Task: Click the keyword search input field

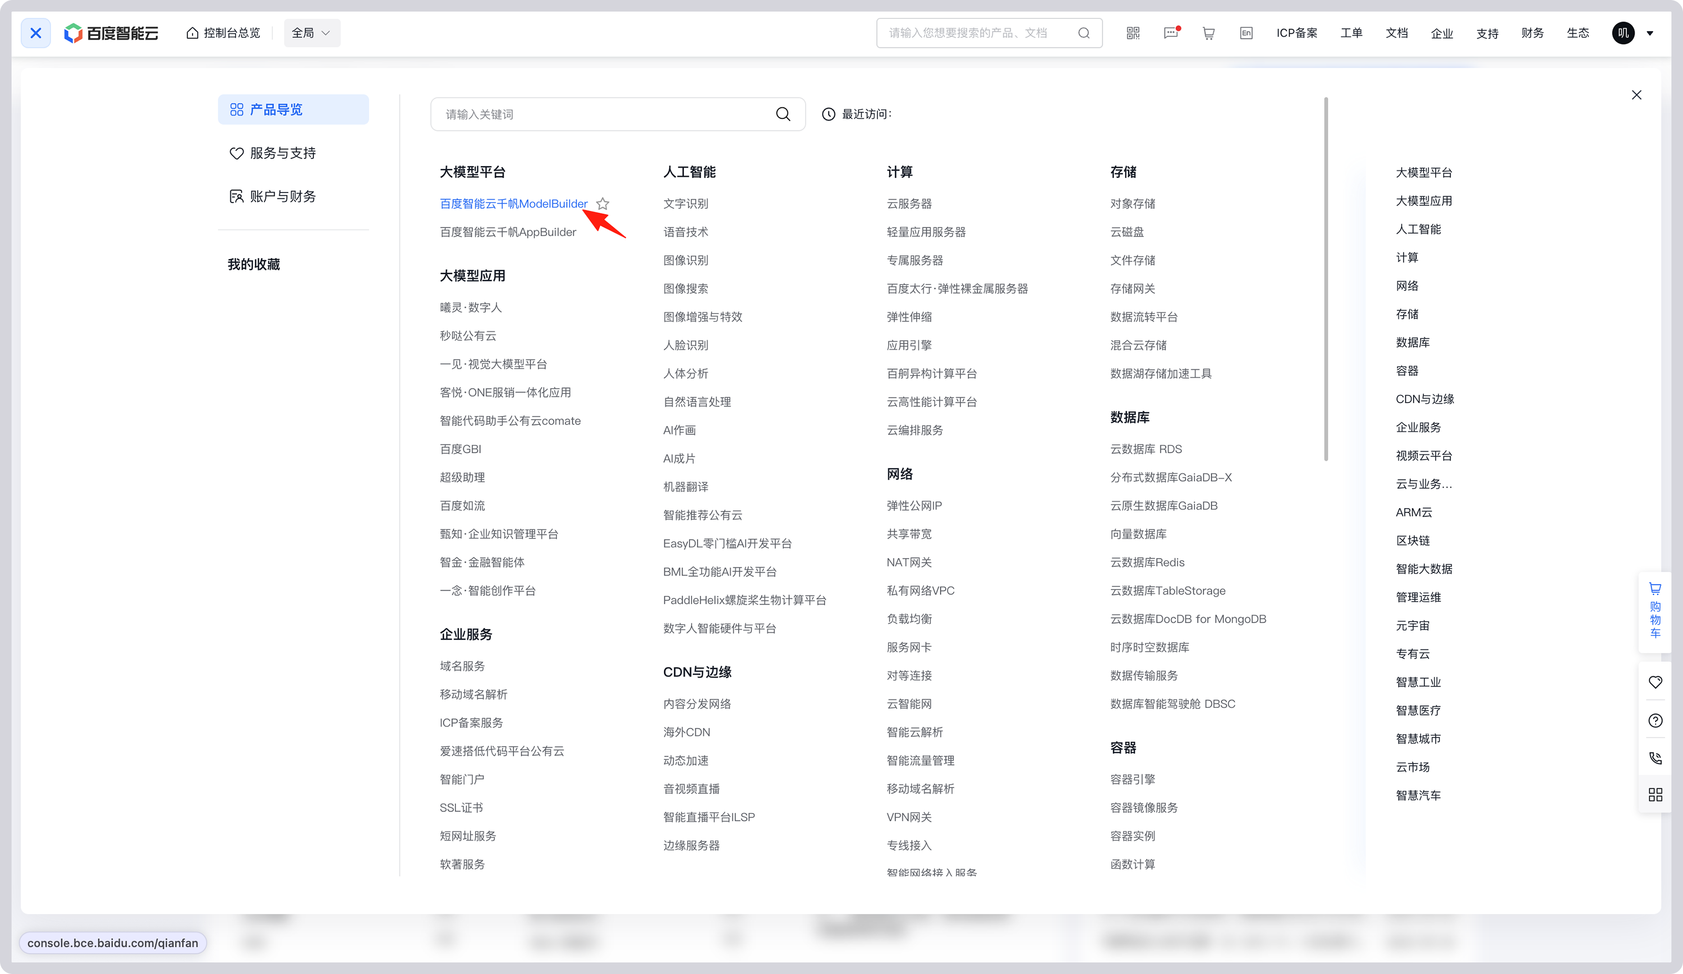Action: pos(601,114)
